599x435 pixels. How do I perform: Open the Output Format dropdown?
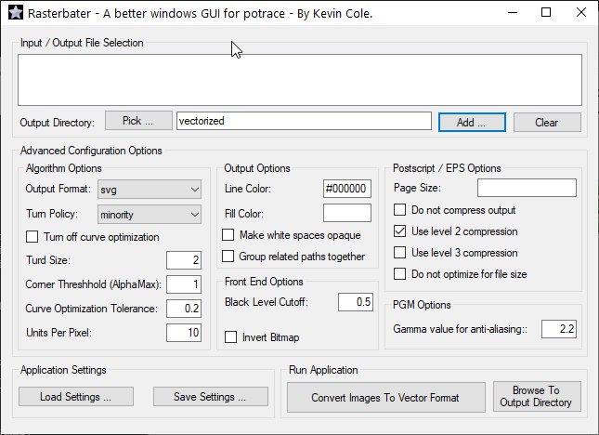pos(150,190)
